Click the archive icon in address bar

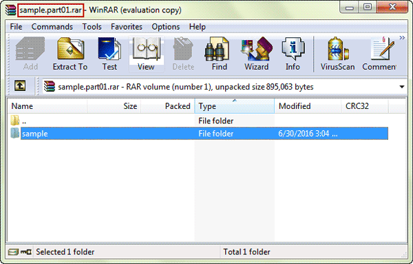coord(50,86)
